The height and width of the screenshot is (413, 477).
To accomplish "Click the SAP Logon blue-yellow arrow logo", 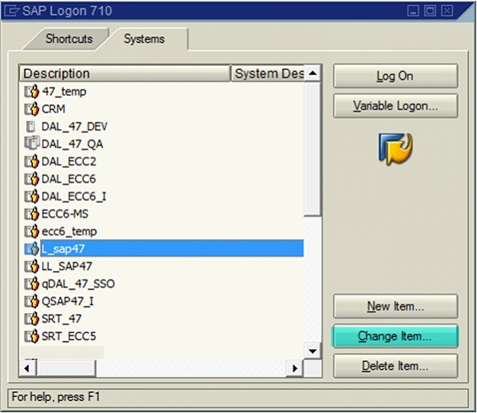I will pyautogui.click(x=396, y=149).
